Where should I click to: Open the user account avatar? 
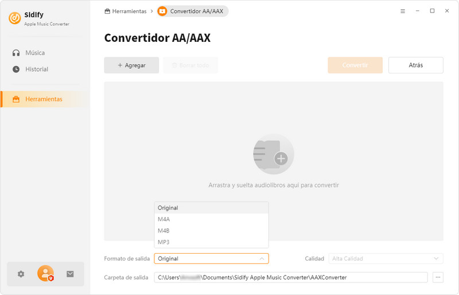point(45,273)
